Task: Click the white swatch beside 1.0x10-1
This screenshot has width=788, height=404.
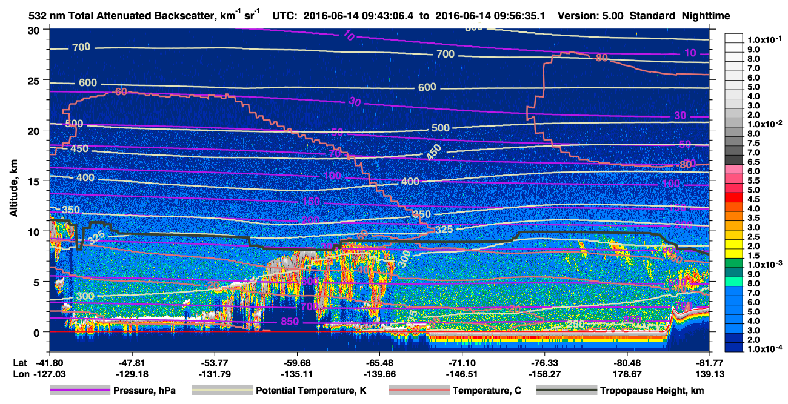Action: 735,39
